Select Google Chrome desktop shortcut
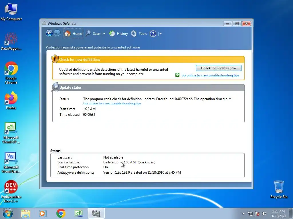Screen dimensions: 293x219 [x=11, y=73]
